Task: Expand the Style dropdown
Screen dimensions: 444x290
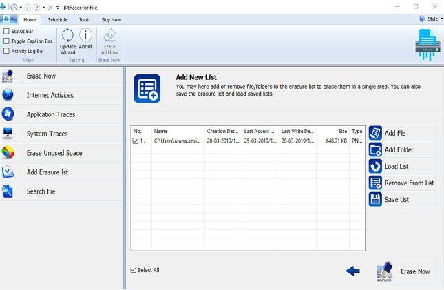Action: [x=432, y=19]
